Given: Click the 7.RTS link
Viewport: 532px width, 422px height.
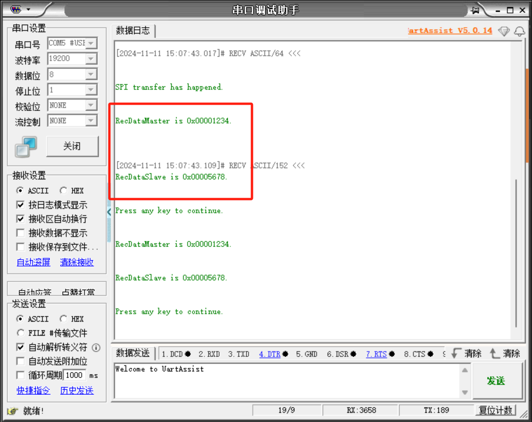Looking at the screenshot, I should coord(376,354).
